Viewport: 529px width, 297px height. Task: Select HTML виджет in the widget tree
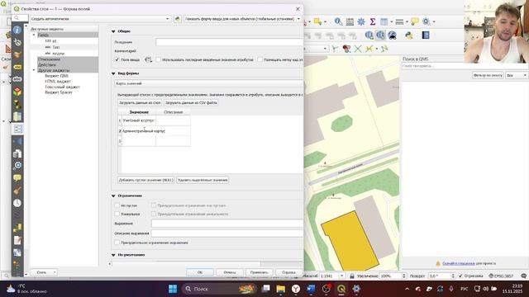(58, 81)
